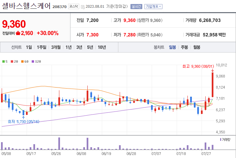Click the calendar icon before 2023.08.01

[83, 7]
